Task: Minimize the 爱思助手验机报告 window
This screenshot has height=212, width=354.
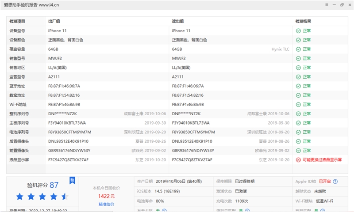Action: (334, 5)
